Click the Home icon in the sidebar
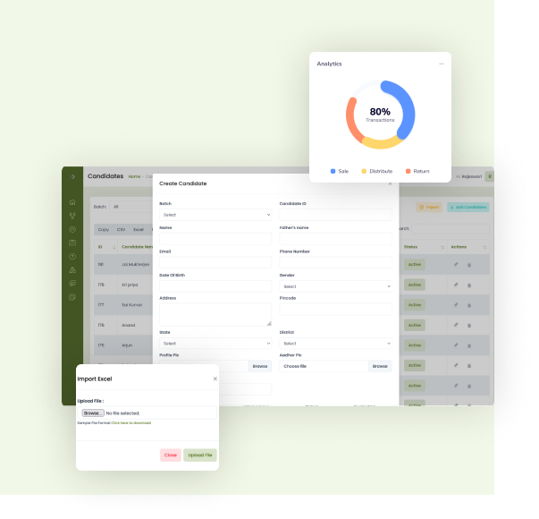 [x=73, y=202]
